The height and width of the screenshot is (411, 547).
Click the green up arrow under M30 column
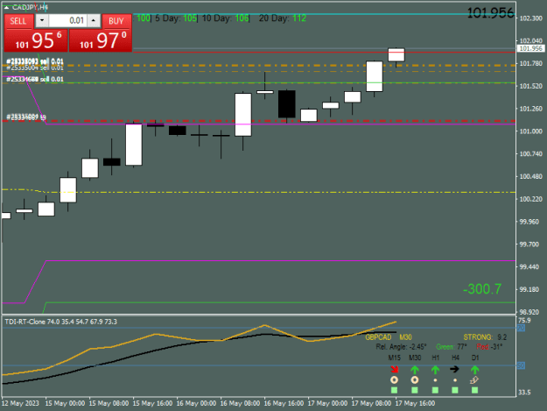tap(415, 369)
